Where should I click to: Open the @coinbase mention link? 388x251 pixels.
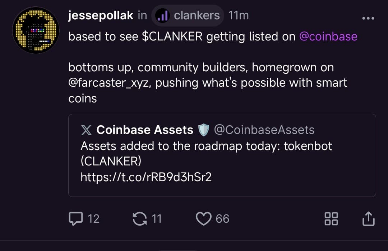click(328, 36)
